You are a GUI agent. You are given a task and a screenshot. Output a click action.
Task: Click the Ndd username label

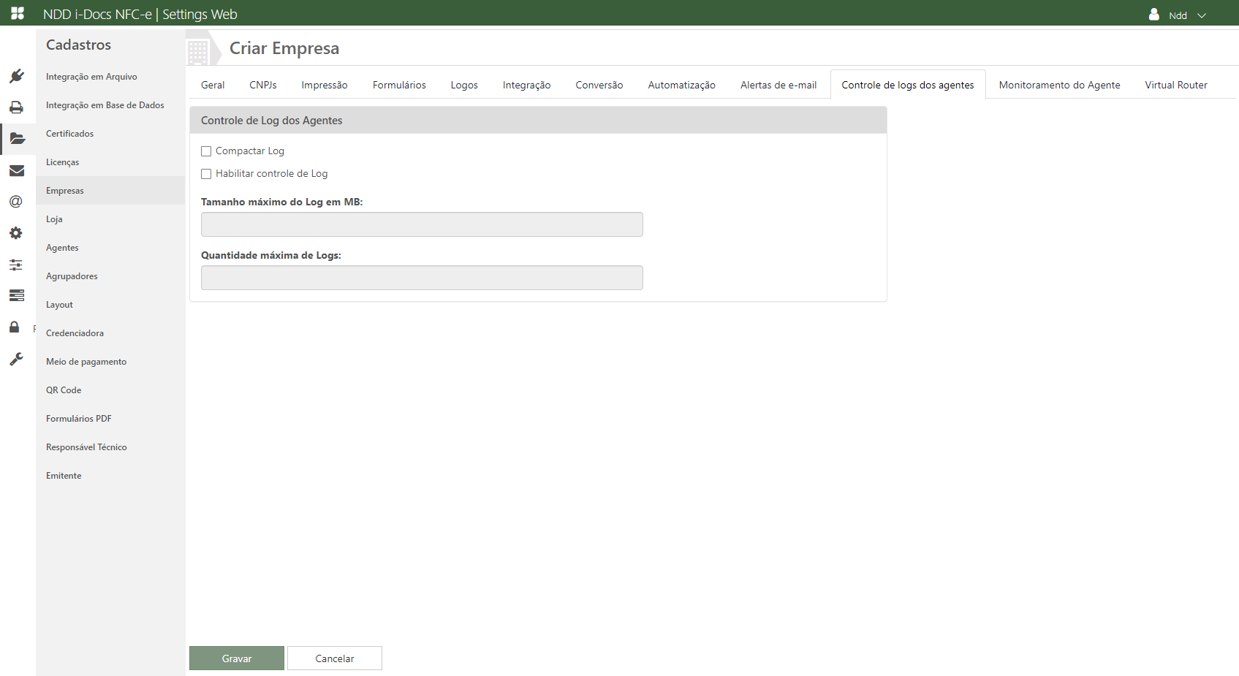[1178, 15]
